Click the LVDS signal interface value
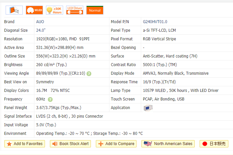 click(x=69, y=116)
